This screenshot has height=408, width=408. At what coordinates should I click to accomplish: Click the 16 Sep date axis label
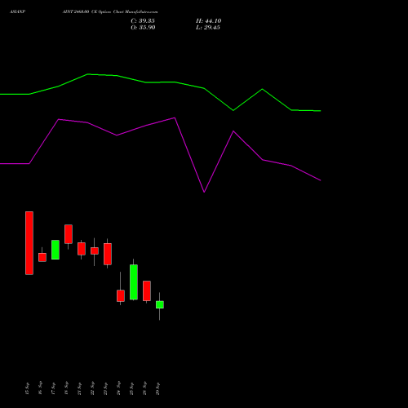[x=40, y=388]
